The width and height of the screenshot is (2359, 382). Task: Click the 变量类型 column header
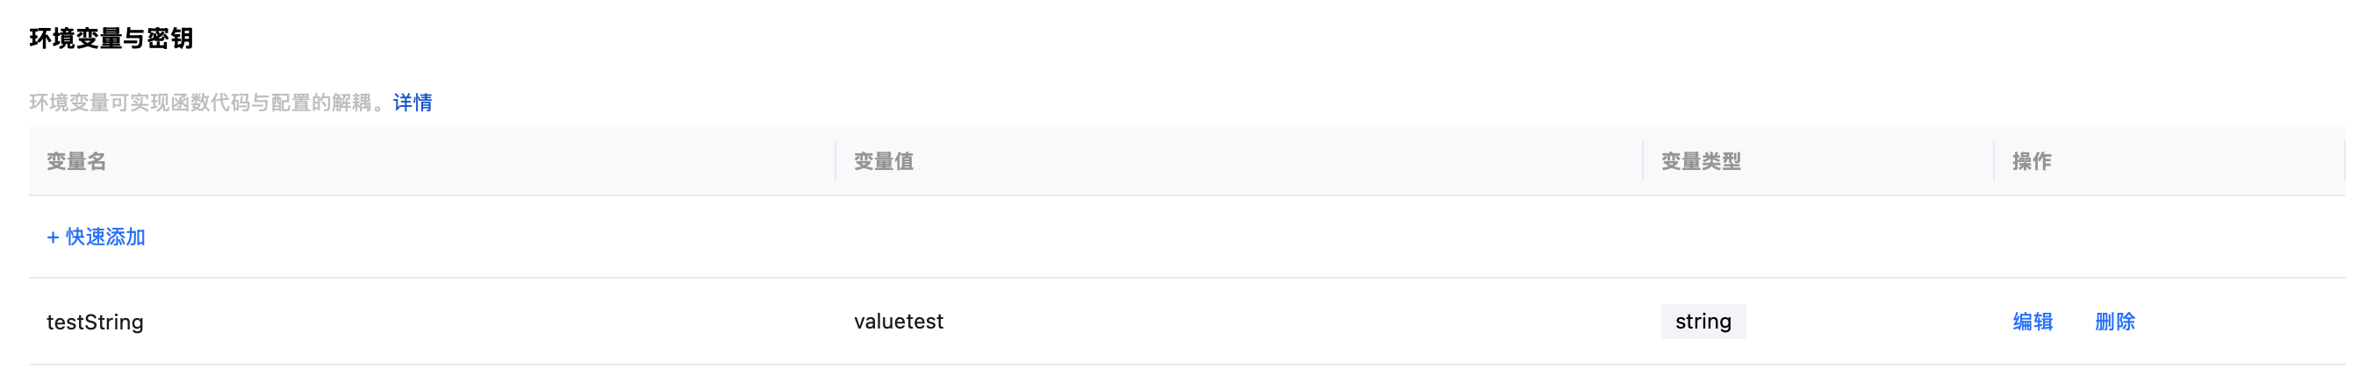1701,162
